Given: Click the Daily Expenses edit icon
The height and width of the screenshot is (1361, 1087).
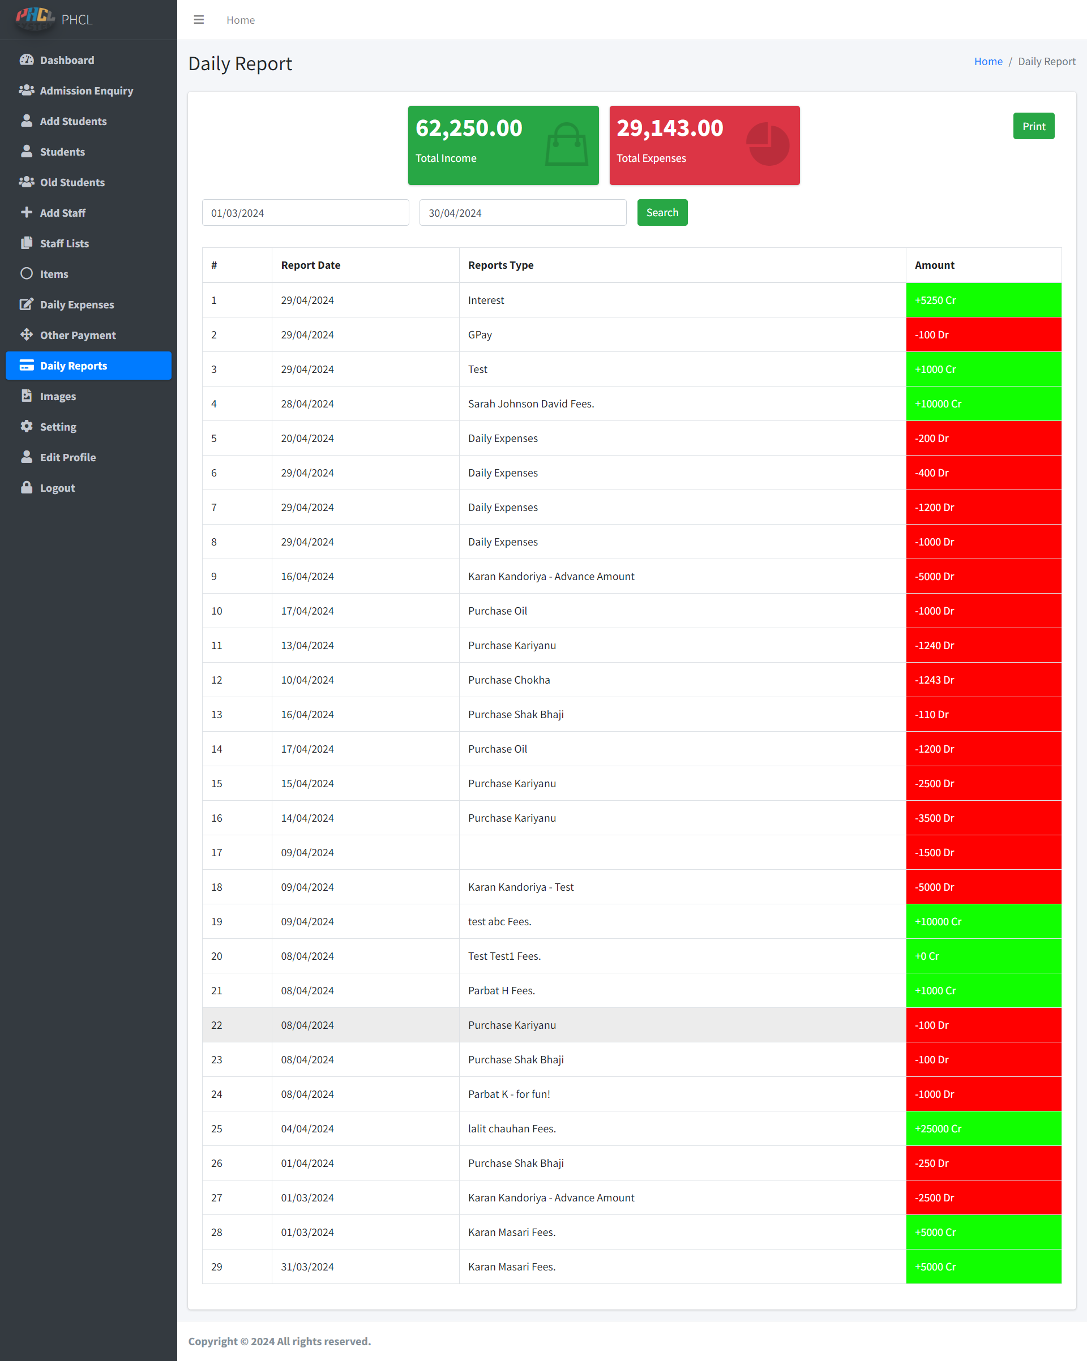Looking at the screenshot, I should tap(27, 304).
